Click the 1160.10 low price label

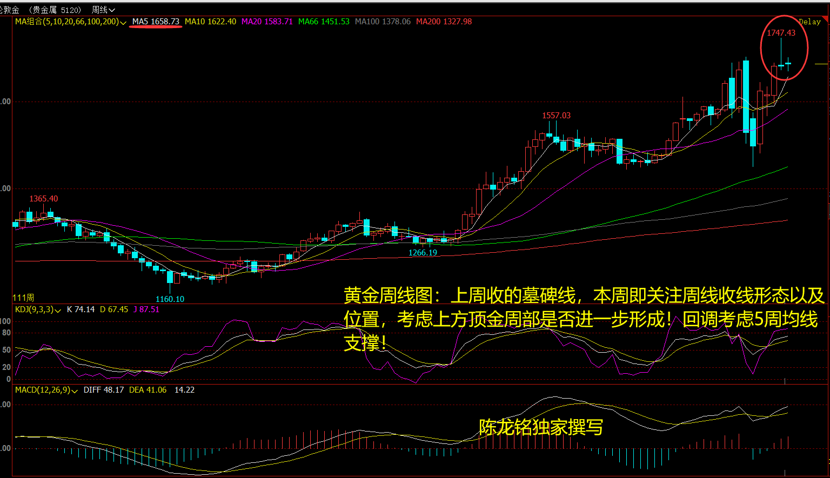[x=170, y=299]
